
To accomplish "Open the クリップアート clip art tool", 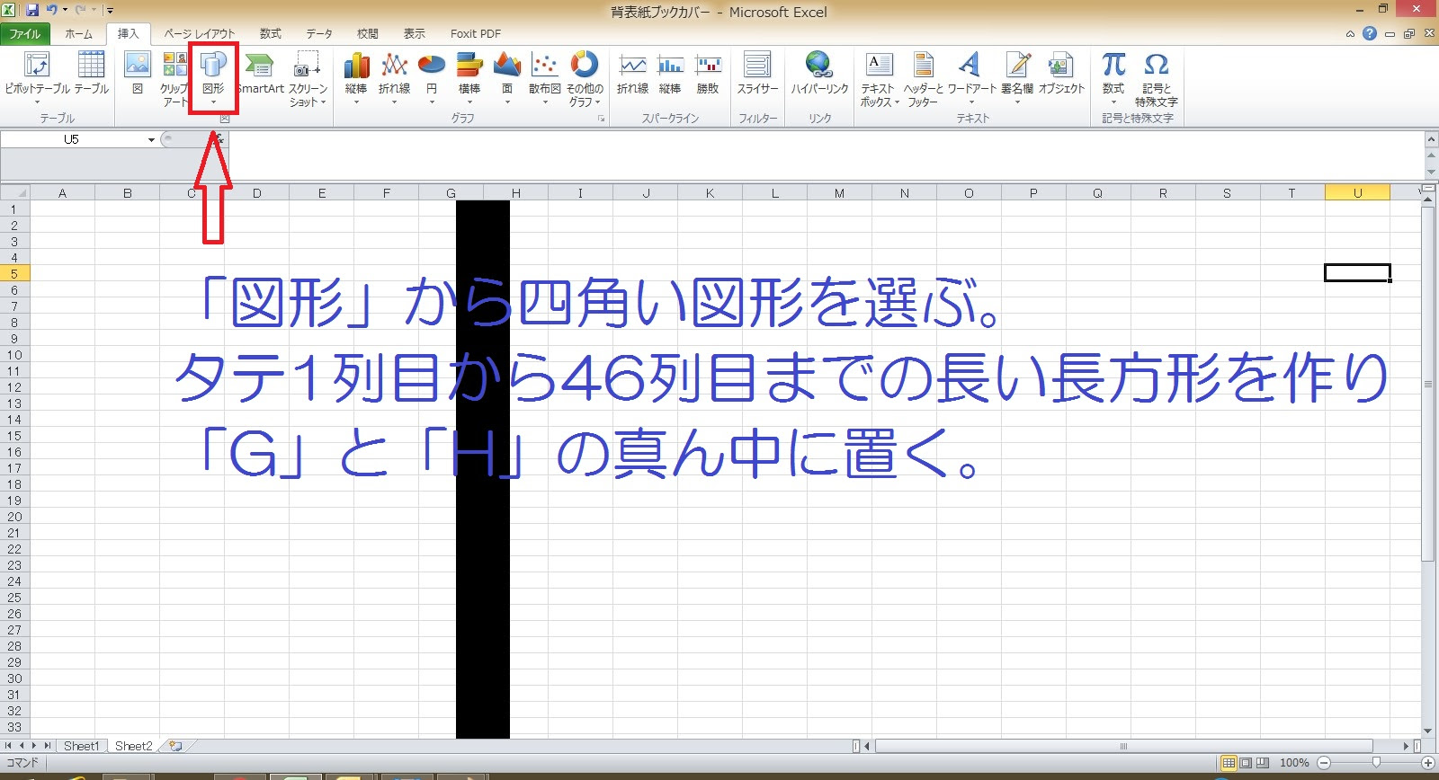I will (174, 79).
